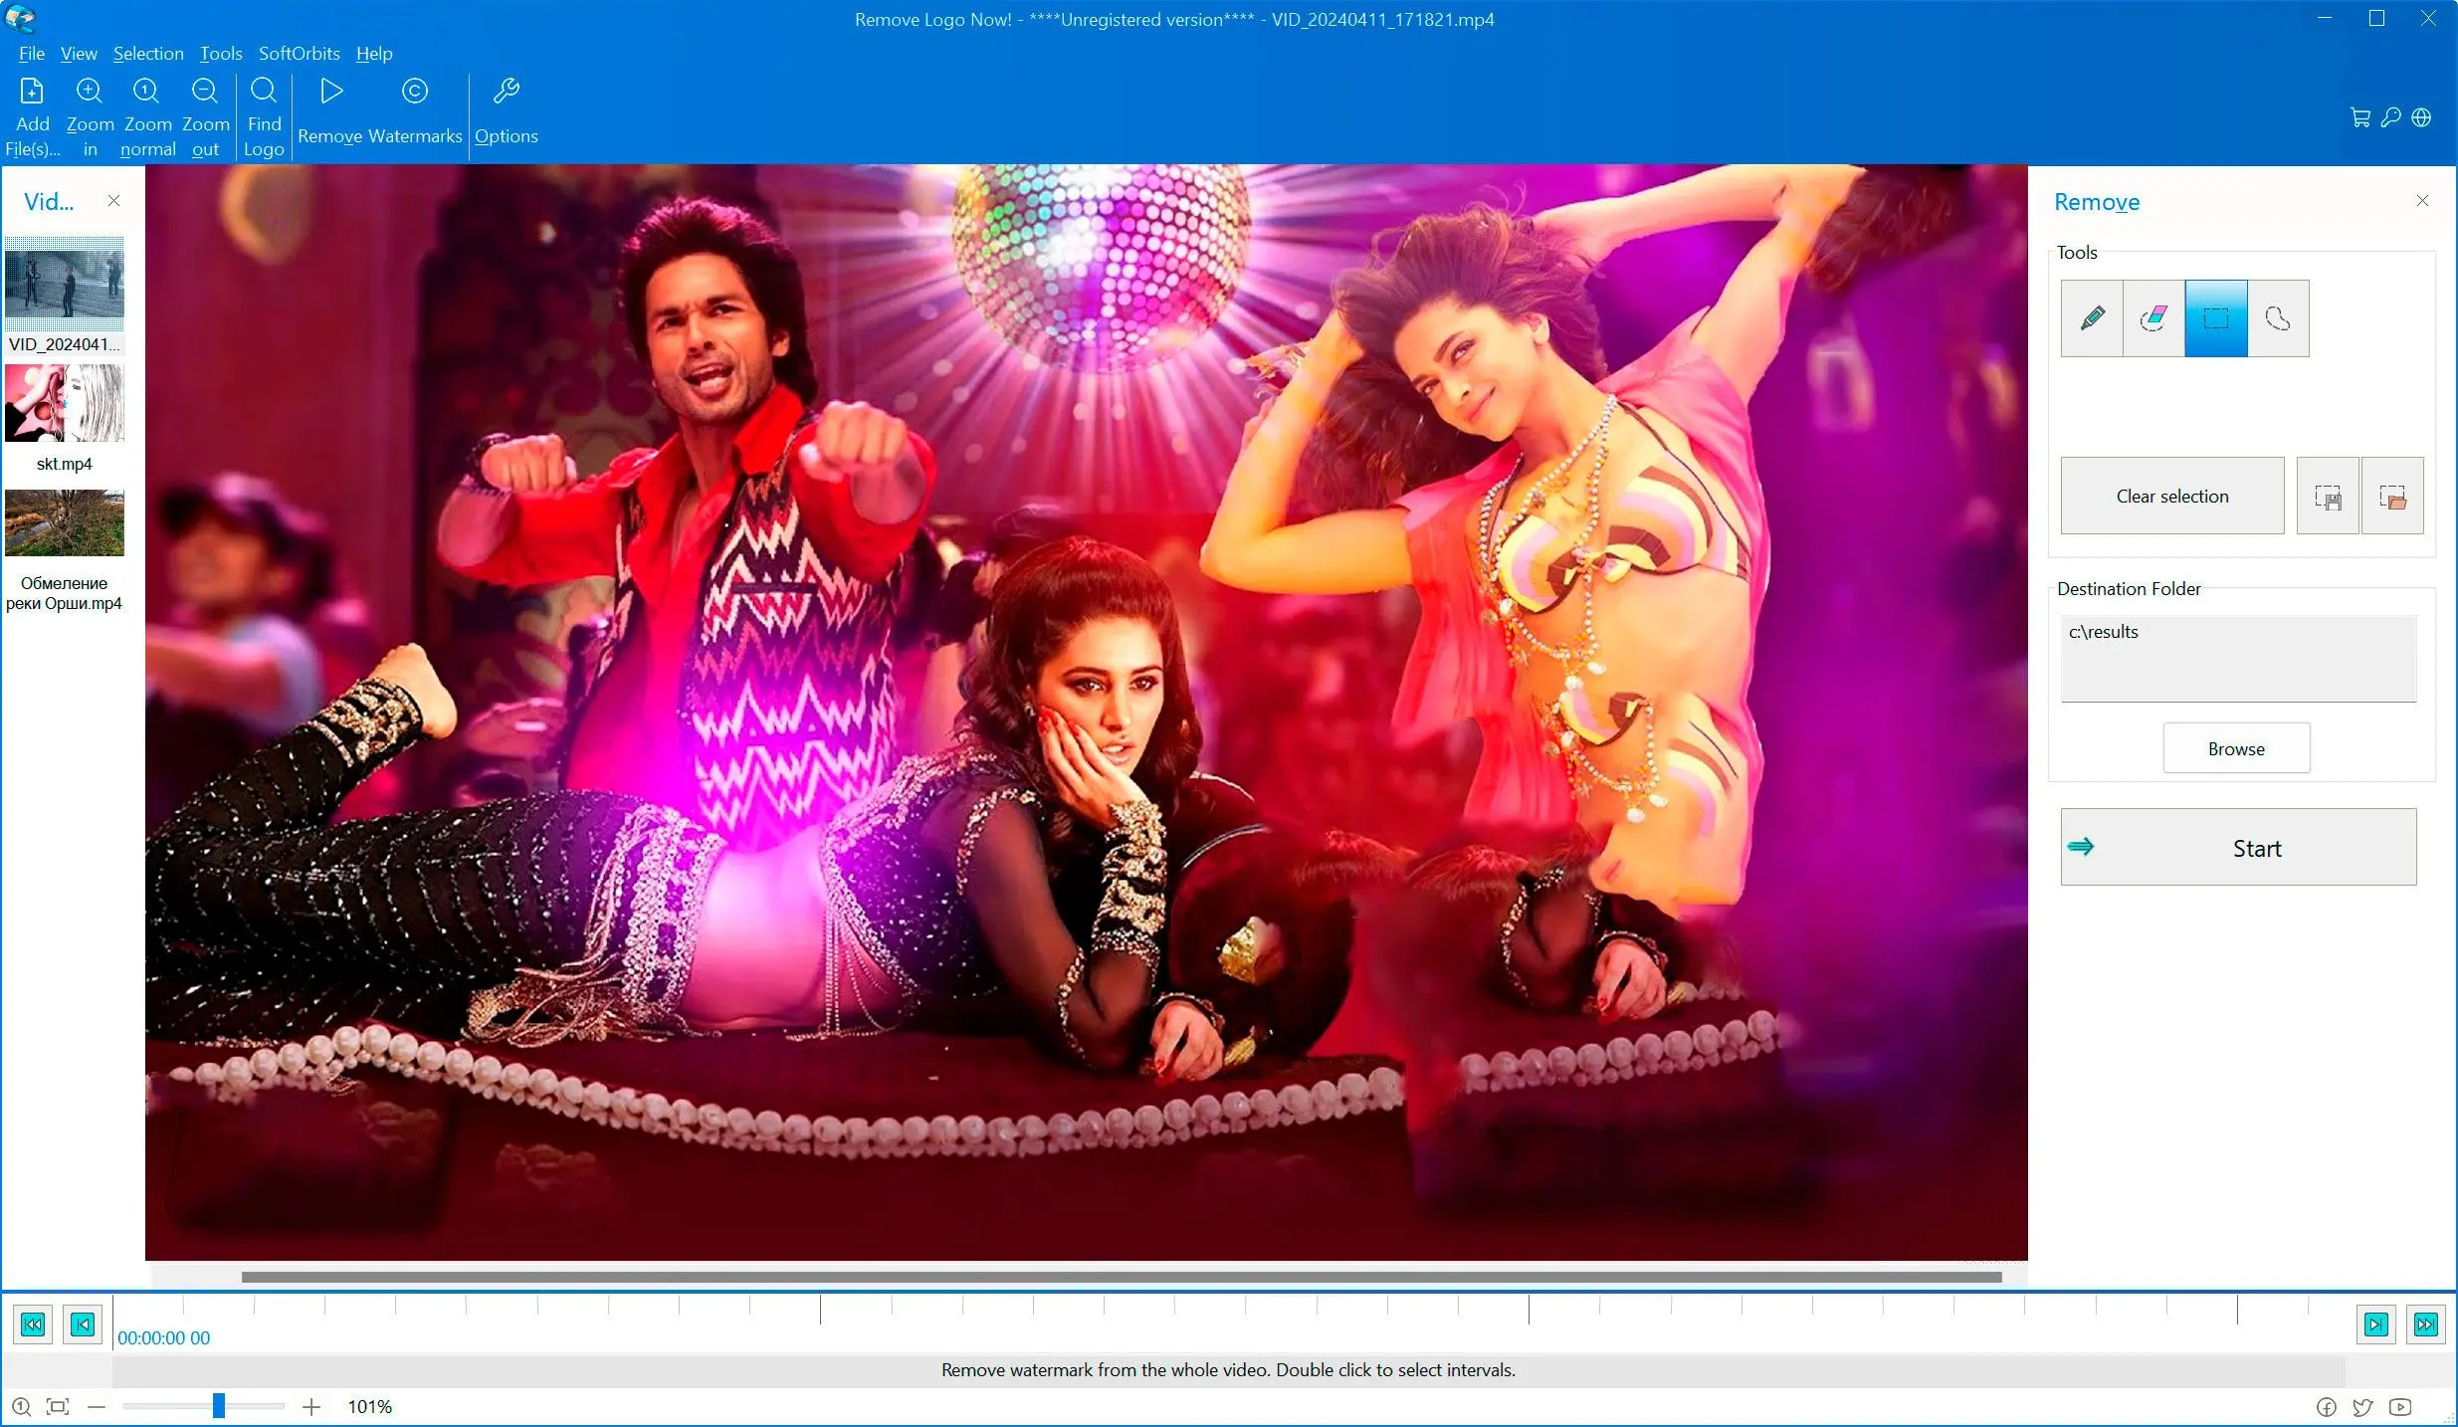Viewport: 2458px width, 1427px height.
Task: Click the shopping cart icon
Action: (x=2359, y=117)
